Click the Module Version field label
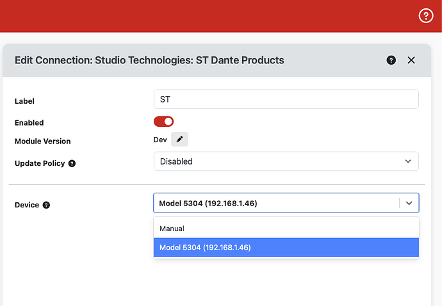 42,141
